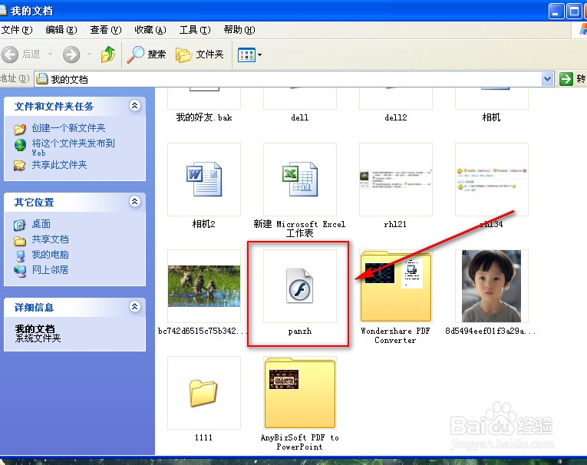587x465 pixels.
Task: Select the Word document icon 相机2
Action: point(204,180)
